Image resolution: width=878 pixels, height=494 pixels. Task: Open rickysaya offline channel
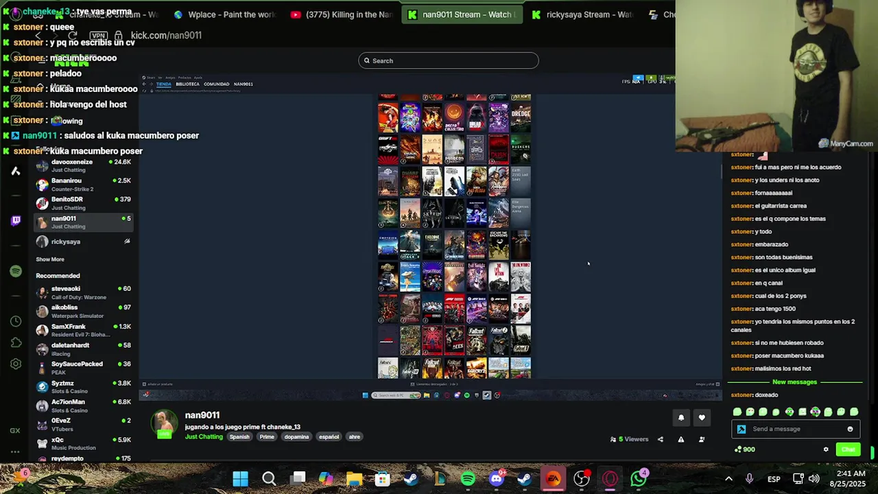point(82,242)
